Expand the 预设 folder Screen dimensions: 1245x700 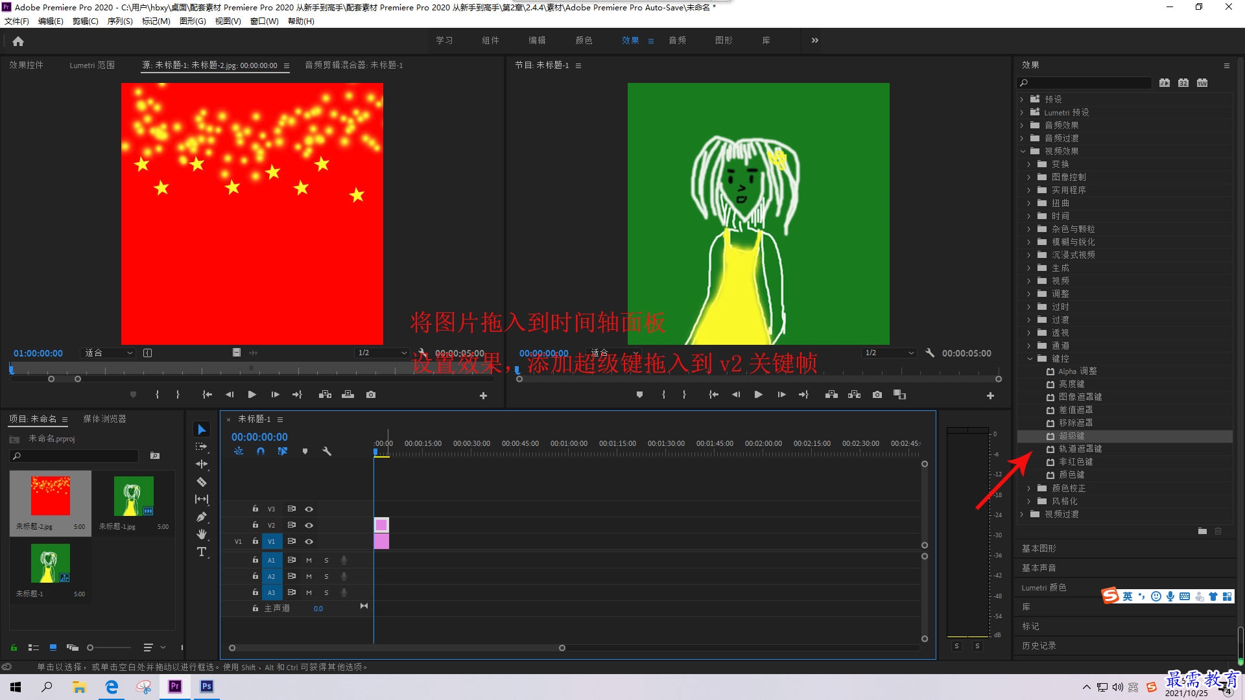coord(1023,99)
